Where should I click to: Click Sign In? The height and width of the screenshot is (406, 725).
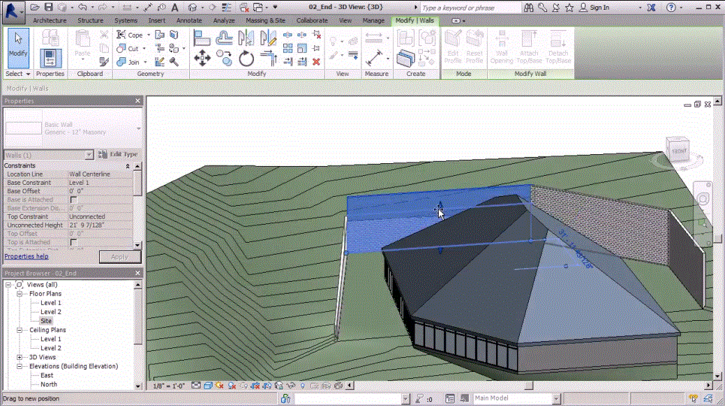point(599,8)
